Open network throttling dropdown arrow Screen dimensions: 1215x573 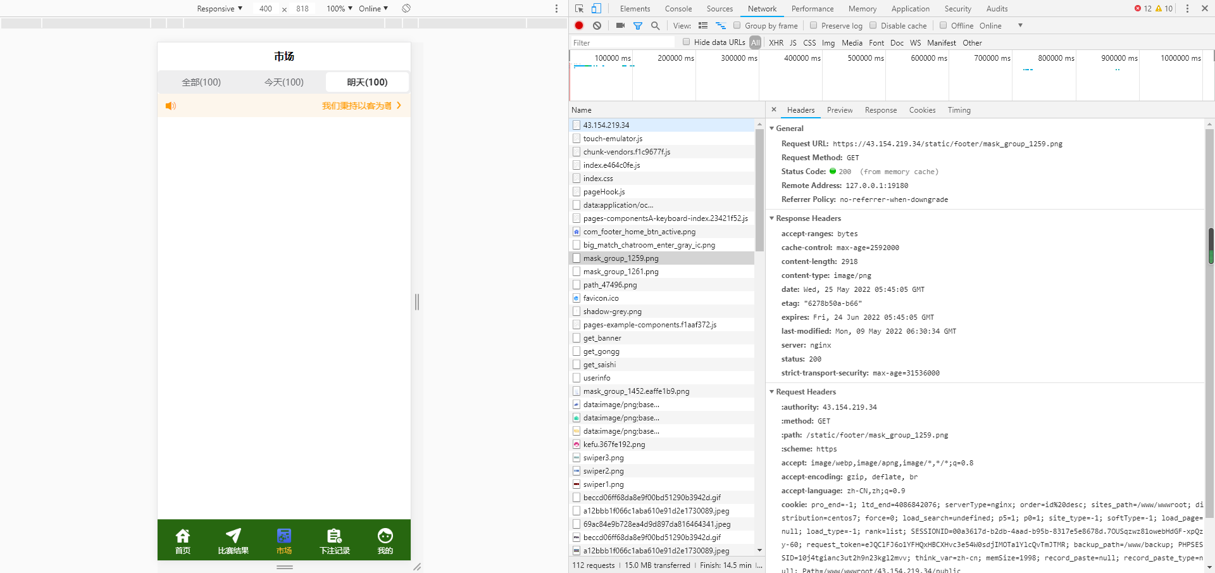[1020, 25]
